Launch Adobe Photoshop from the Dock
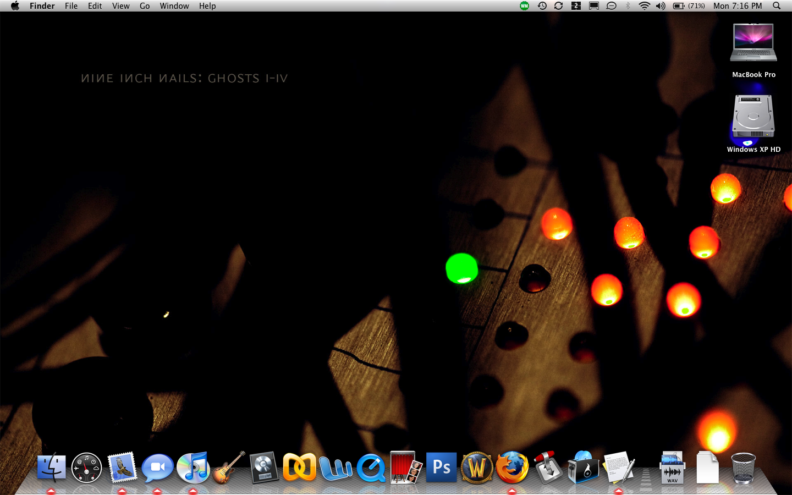This screenshot has height=495, width=792. tap(442, 467)
